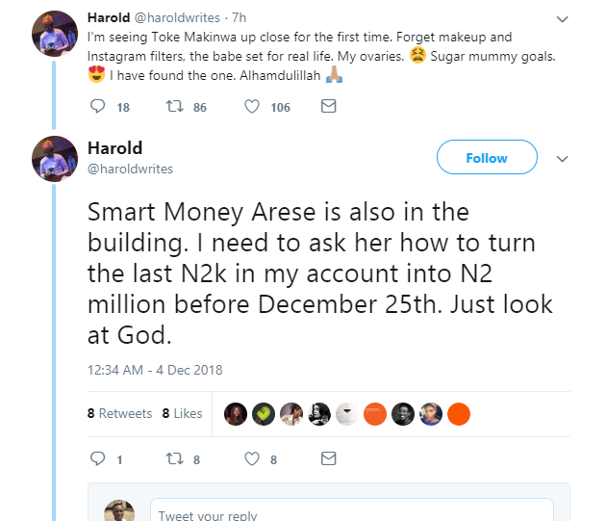
Task: Share main tweet via message envelope icon
Action: 328,458
